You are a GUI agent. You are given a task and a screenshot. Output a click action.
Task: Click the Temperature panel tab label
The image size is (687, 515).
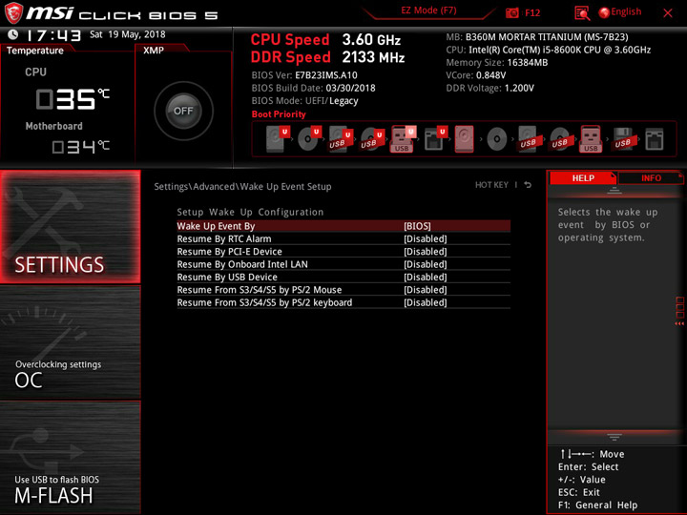(35, 51)
